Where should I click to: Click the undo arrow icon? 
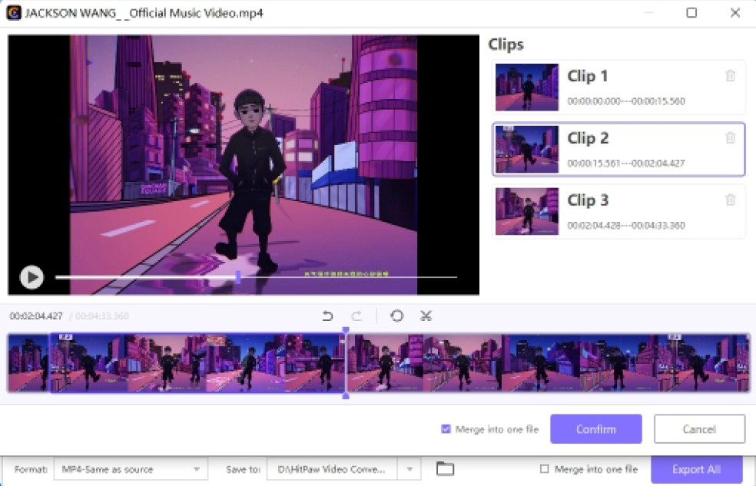point(327,316)
